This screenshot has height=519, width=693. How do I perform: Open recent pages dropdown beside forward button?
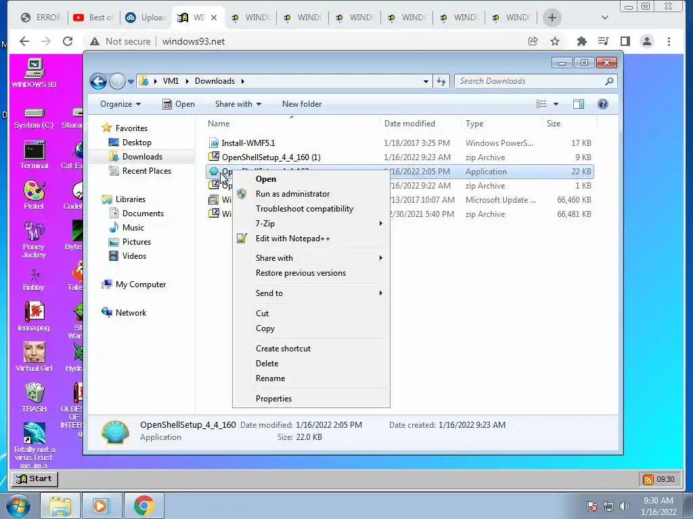pyautogui.click(x=131, y=82)
